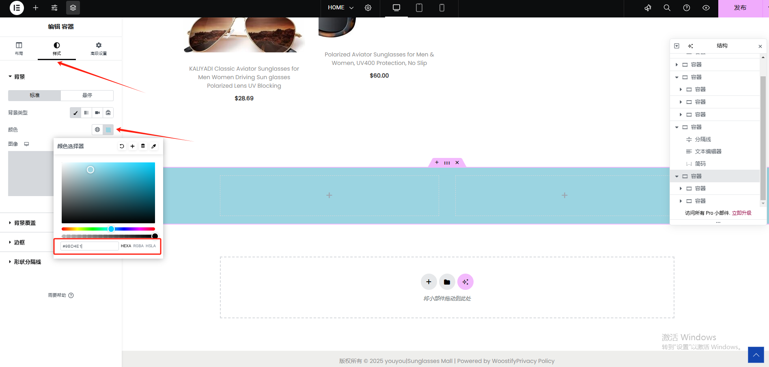Expand the 边框 section
The width and height of the screenshot is (769, 367).
(19, 242)
